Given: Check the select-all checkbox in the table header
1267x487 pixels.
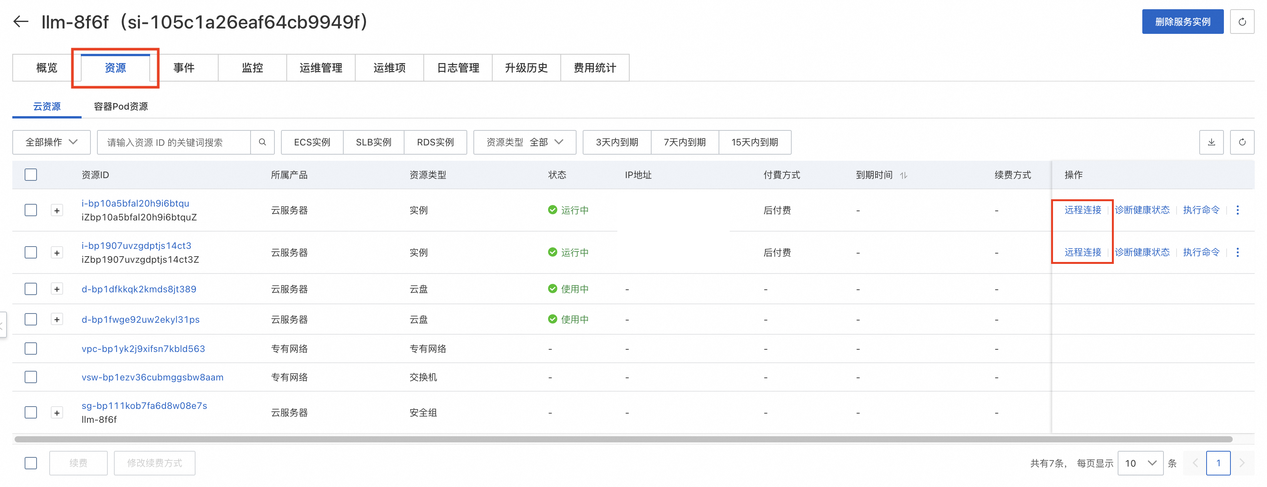Looking at the screenshot, I should click(31, 175).
